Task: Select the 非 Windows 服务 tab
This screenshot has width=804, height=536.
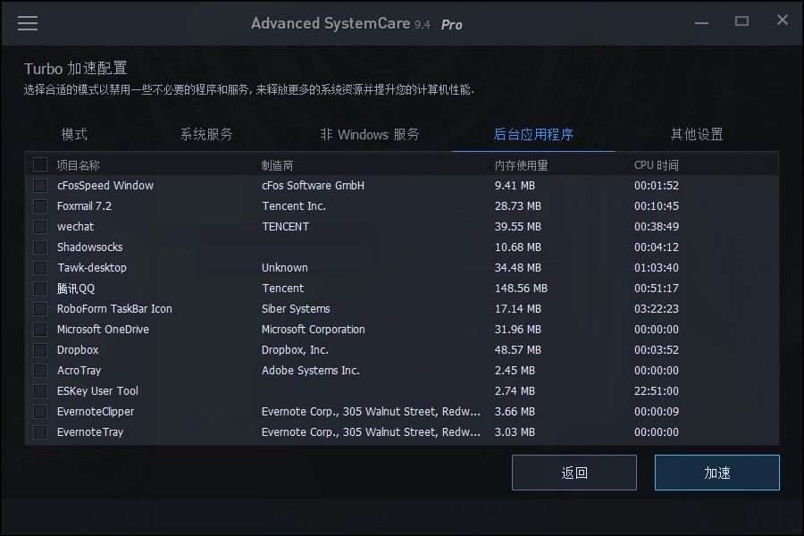Action: click(370, 134)
